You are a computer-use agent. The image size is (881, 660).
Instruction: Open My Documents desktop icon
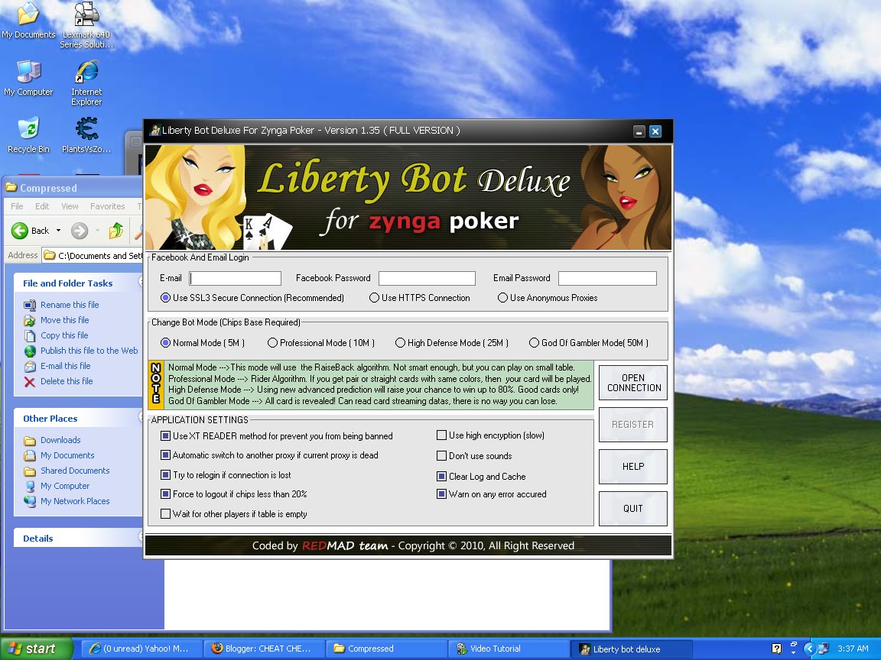[28, 20]
